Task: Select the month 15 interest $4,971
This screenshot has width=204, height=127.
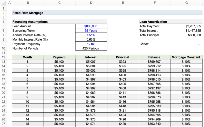Action: tap(91, 124)
